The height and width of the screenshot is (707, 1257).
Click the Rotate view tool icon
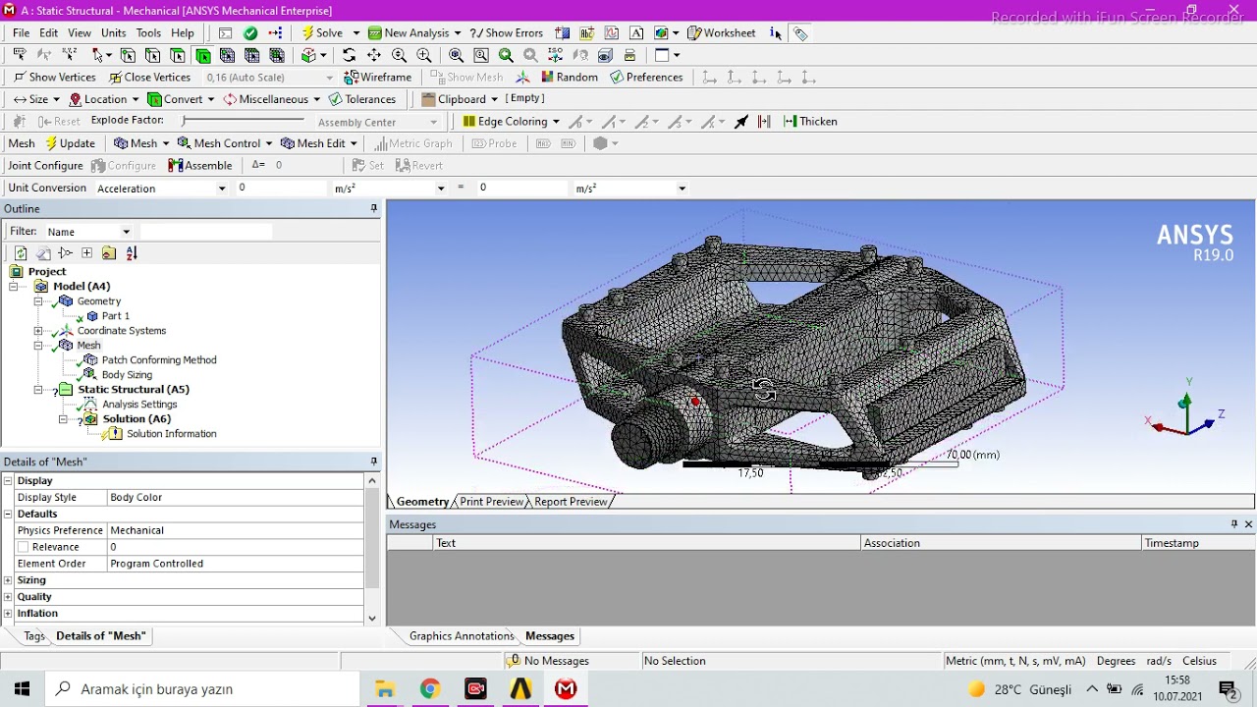(349, 55)
